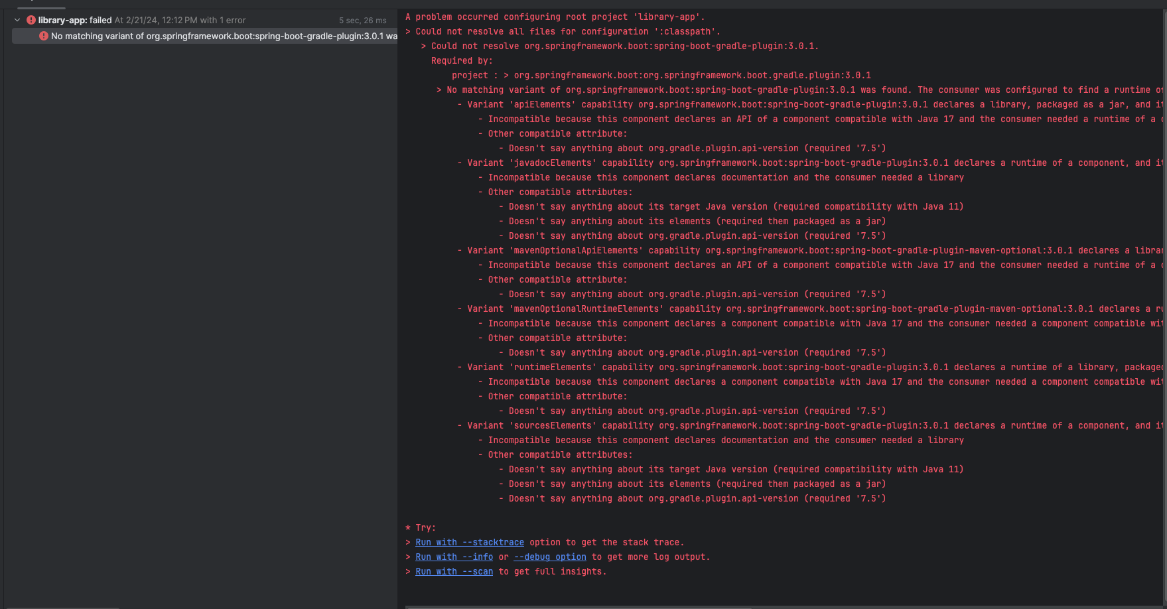
Task: Click the '5 sec, 26 ms' duration text
Action: (363, 21)
